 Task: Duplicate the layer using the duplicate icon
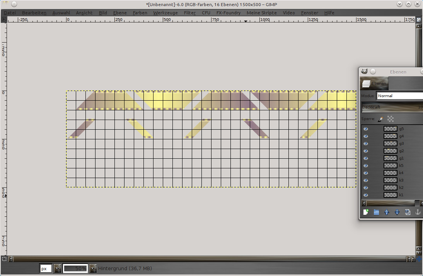[408, 212]
